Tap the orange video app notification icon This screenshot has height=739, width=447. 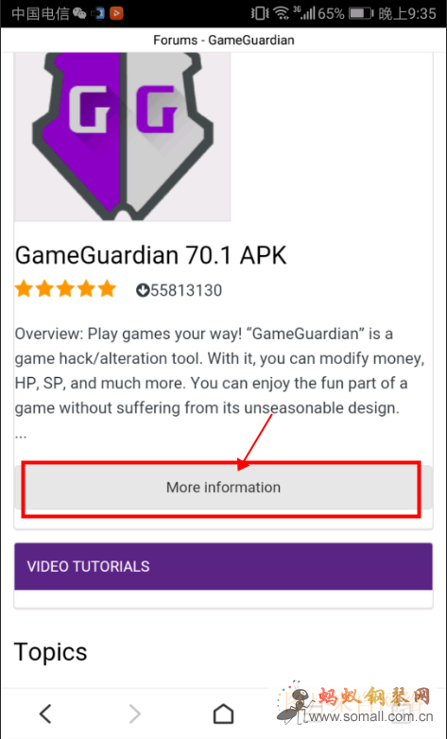116,13
